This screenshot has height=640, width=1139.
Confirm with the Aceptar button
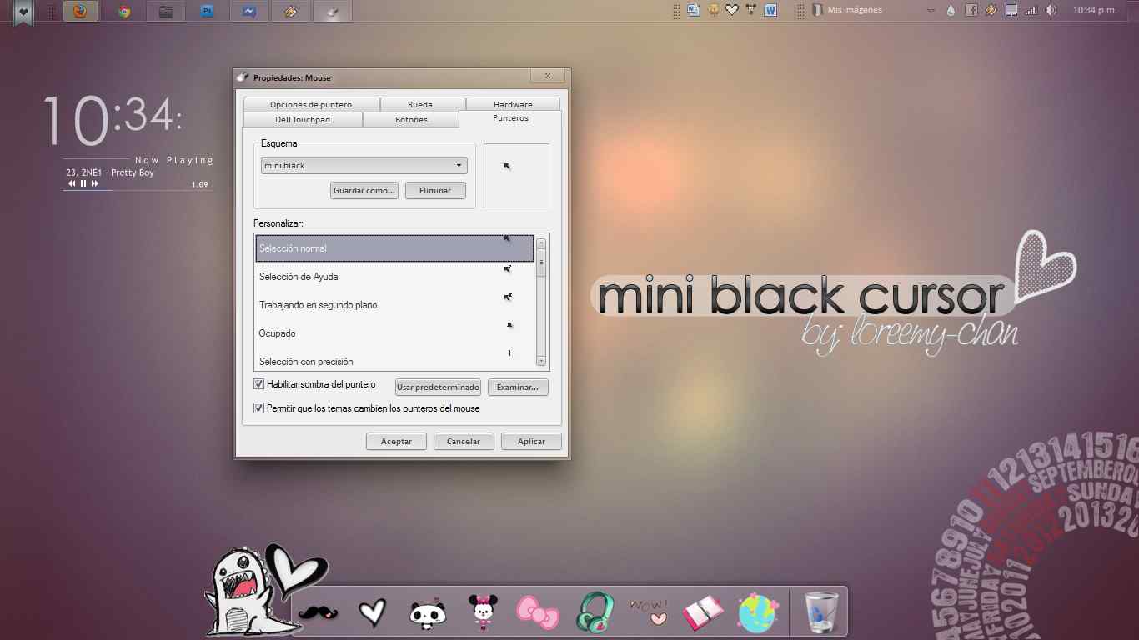click(396, 441)
